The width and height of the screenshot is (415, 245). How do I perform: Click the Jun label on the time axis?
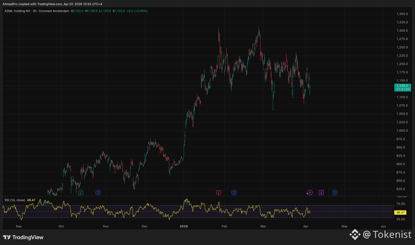(x=383, y=226)
